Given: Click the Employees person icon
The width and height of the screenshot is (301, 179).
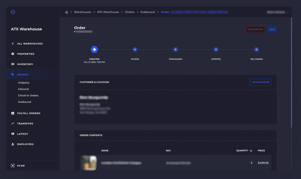Looking at the screenshot, I should click(x=13, y=144).
